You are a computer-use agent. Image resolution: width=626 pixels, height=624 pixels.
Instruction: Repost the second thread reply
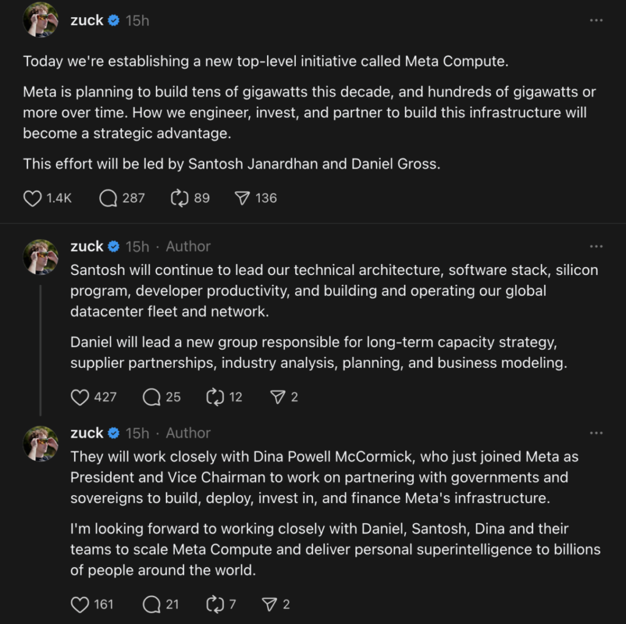coord(215,397)
